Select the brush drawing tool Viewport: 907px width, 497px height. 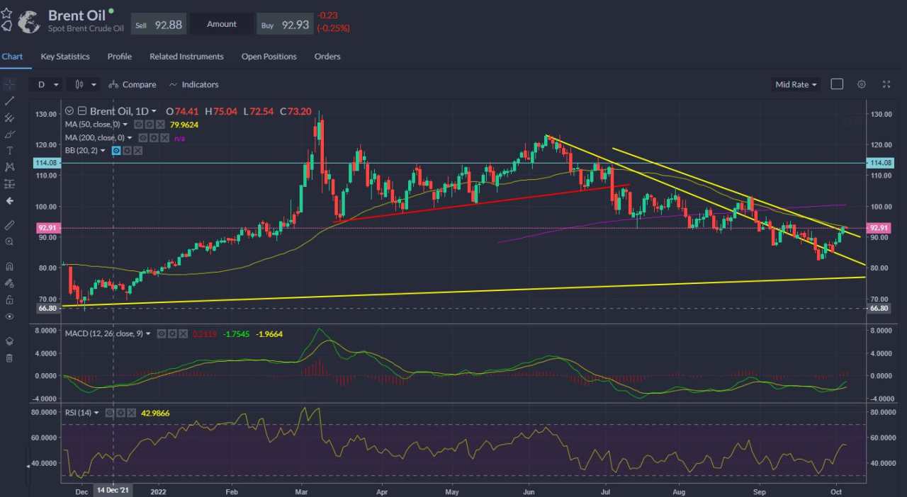click(9, 134)
